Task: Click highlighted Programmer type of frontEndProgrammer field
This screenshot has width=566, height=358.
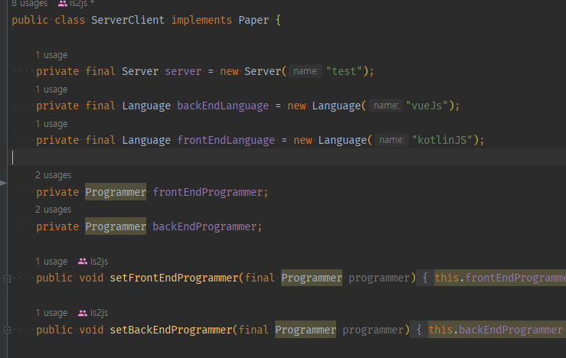Action: 116,192
